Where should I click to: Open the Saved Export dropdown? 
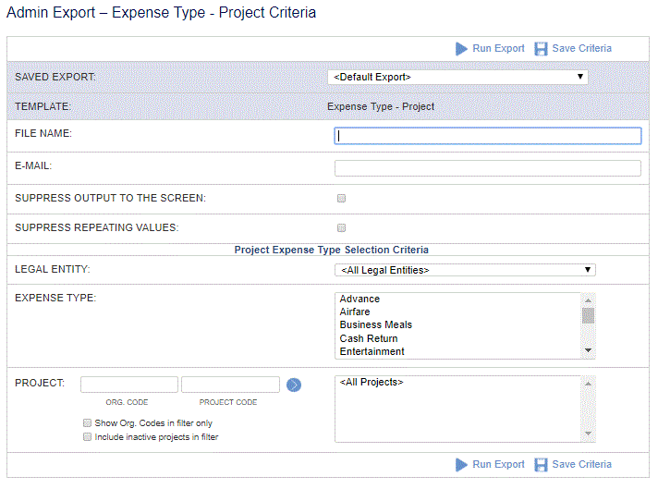pos(457,77)
